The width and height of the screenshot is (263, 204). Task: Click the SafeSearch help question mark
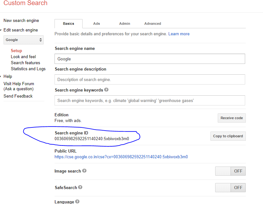(x=80, y=187)
